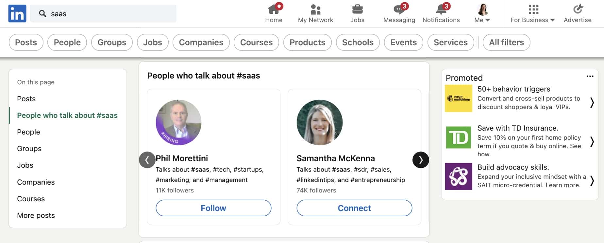Jump to People section in sidebar

(28, 132)
